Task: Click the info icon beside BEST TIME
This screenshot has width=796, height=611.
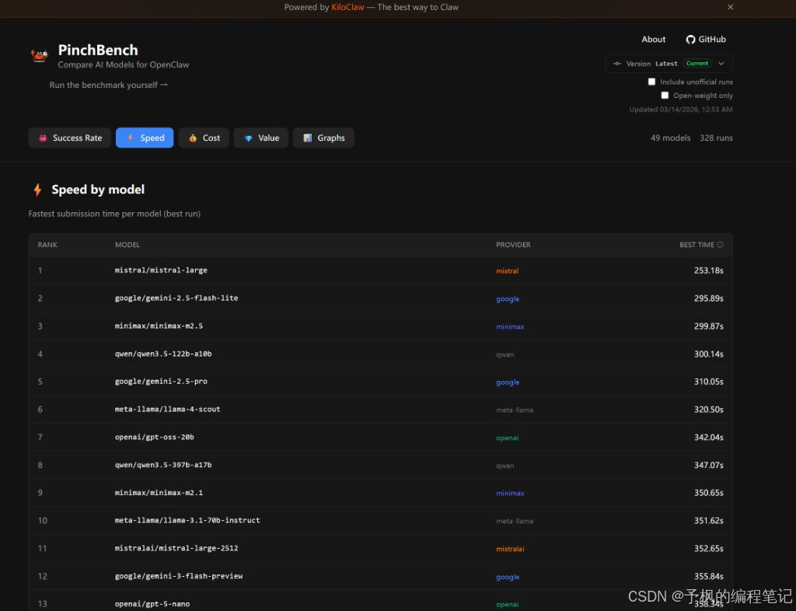Action: tap(720, 245)
